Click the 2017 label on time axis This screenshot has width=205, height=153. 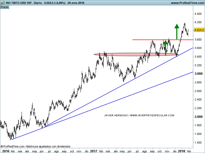[94, 151]
